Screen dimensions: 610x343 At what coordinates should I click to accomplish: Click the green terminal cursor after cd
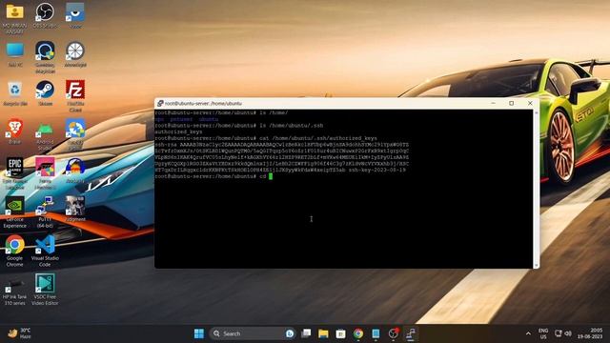[271, 176]
